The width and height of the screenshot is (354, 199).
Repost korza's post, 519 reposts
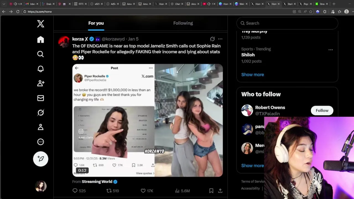(x=113, y=191)
